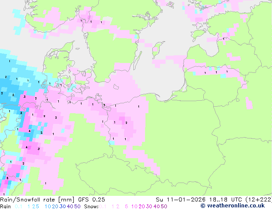272x210 pixels.
Task: Select the Rain legend value 0.1
Action: 18,207
